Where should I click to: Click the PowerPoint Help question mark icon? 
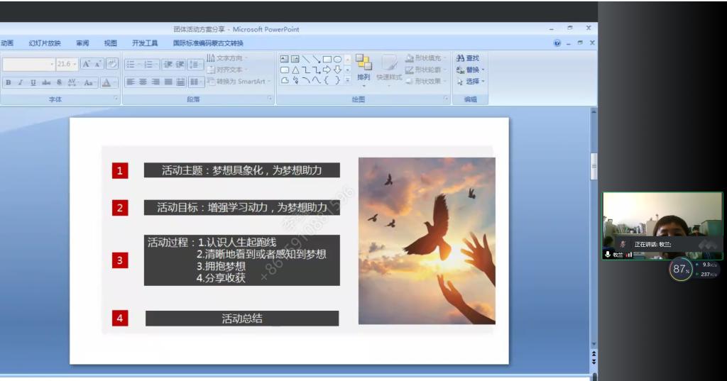pos(557,43)
